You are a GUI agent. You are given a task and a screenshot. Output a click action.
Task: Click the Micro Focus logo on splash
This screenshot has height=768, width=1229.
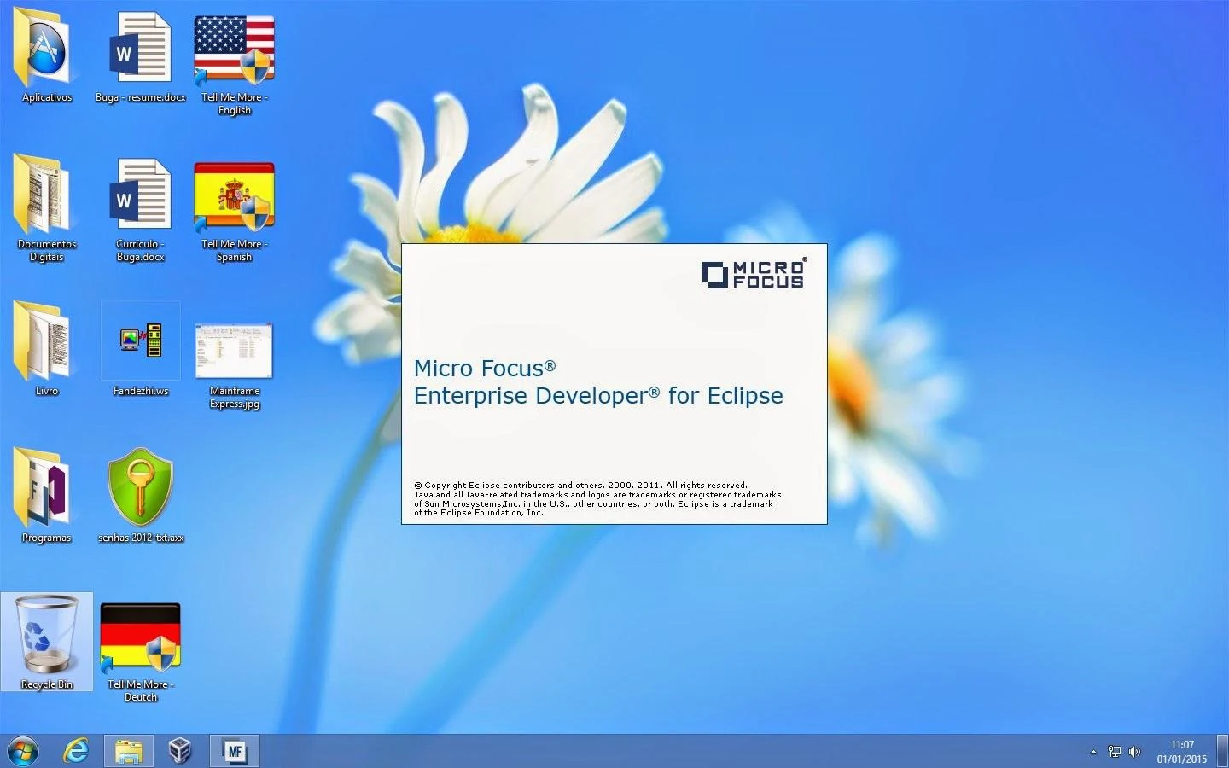[754, 274]
